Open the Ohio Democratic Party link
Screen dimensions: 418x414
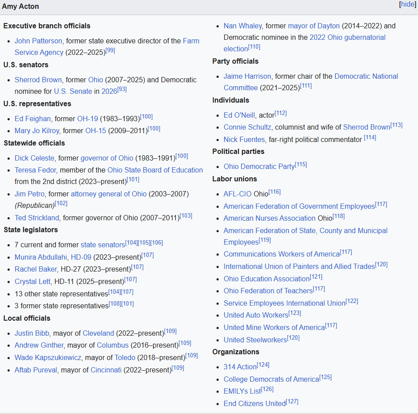point(259,167)
